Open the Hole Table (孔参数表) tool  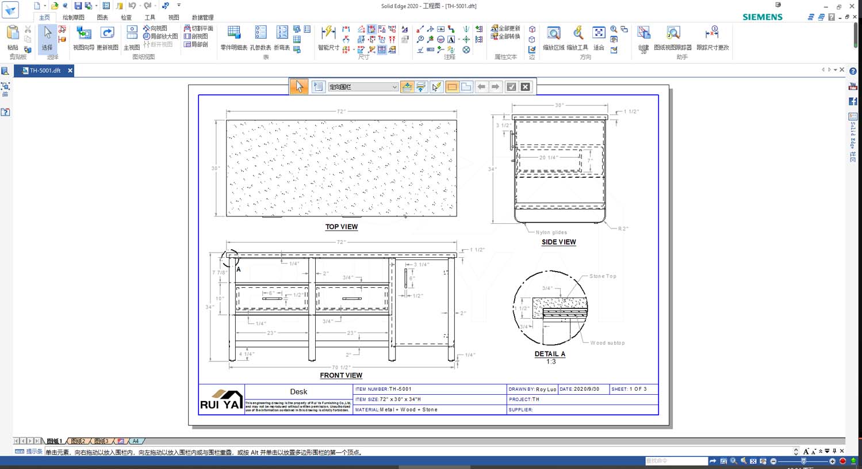pos(260,38)
